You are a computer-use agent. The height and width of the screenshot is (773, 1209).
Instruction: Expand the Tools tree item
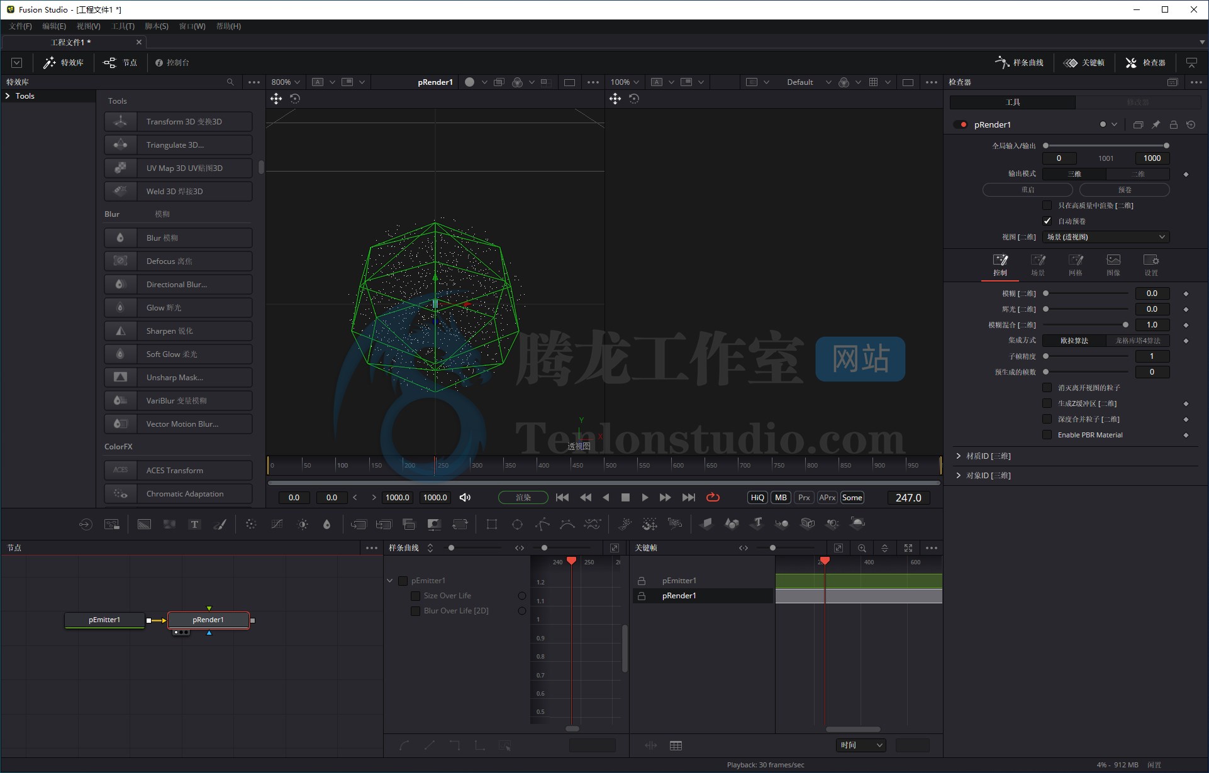8,96
